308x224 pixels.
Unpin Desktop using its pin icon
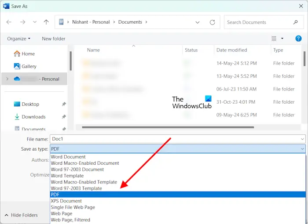point(64,104)
